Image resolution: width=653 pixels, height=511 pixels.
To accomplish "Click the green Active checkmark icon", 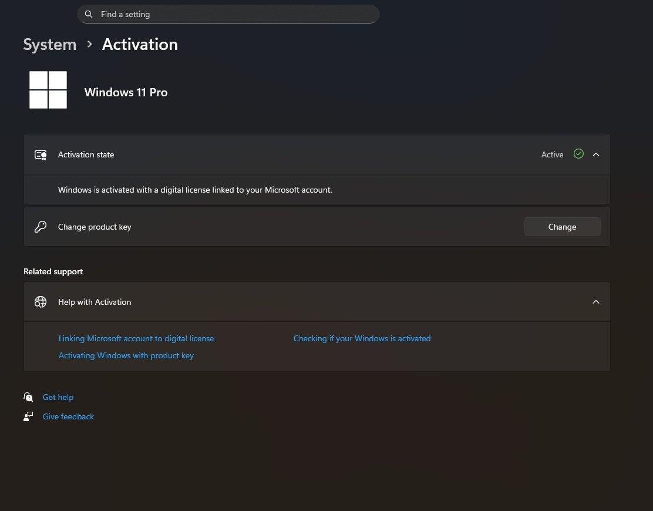I will [x=578, y=154].
